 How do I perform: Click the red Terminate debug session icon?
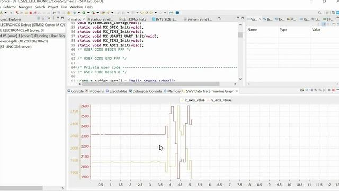click(31, 13)
